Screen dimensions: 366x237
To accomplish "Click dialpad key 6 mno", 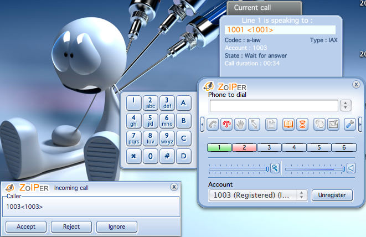I will 167,121.
